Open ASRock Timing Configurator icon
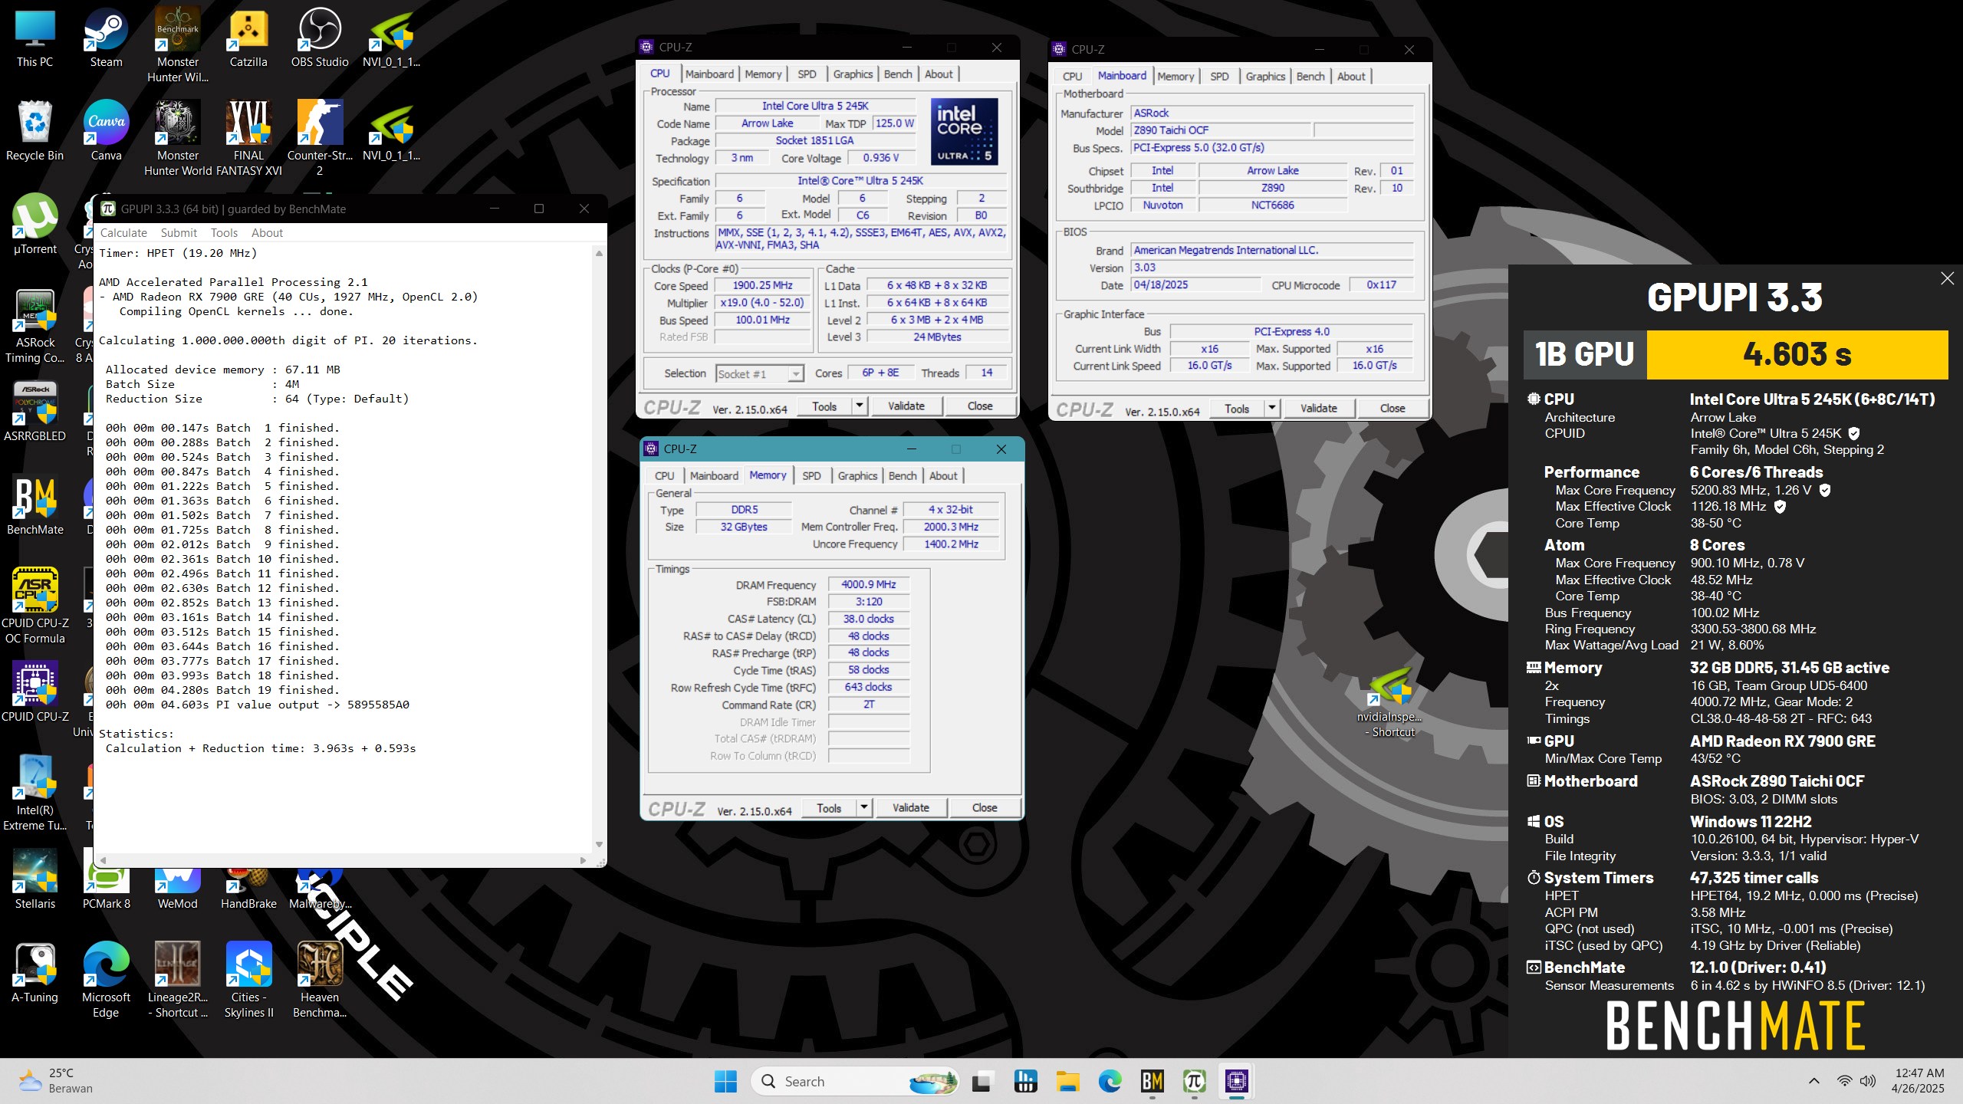This screenshot has height=1104, width=1963. tap(35, 327)
